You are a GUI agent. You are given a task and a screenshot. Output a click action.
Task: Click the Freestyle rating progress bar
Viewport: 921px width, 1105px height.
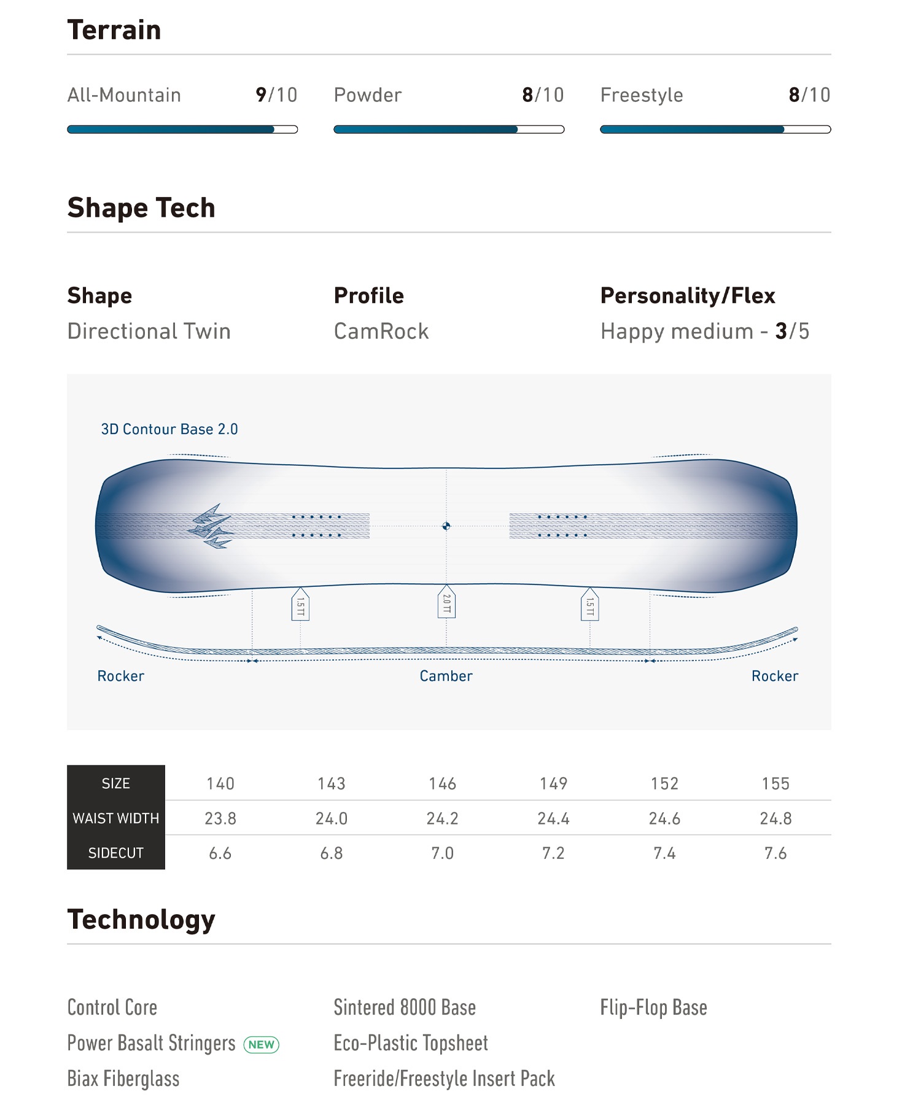[715, 130]
